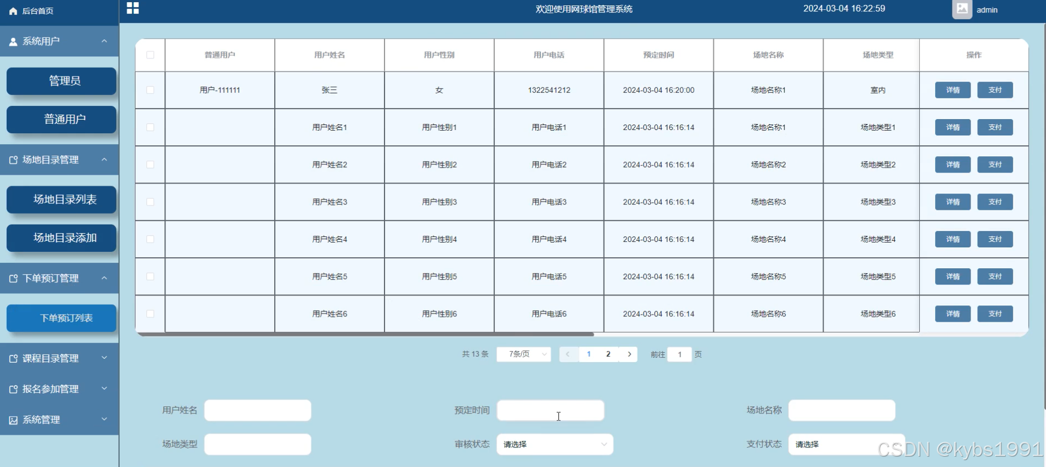Go to next page arrow
The width and height of the screenshot is (1046, 467).
pos(629,354)
